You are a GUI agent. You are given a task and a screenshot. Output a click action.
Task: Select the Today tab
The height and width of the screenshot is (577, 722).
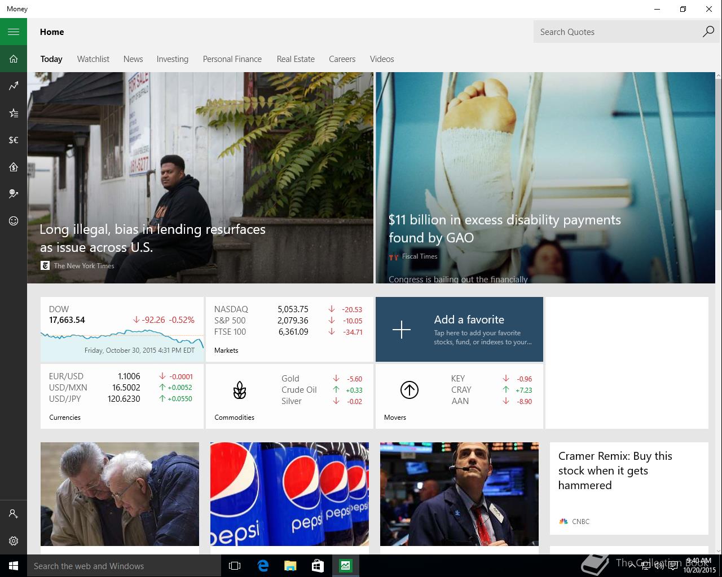51,59
